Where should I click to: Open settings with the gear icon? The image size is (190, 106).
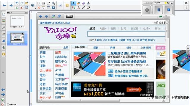[186, 3]
